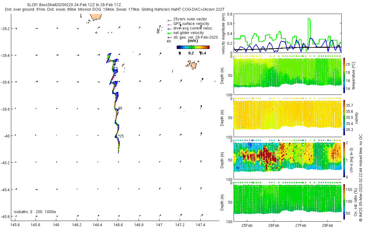Click latitude label "-40.6"
The width and height of the screenshot is (365, 228).
[5, 216]
